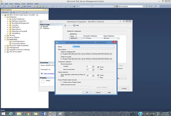Collapse the Replication folder
This screenshot has height=116, width=171.
(x=5, y=40)
